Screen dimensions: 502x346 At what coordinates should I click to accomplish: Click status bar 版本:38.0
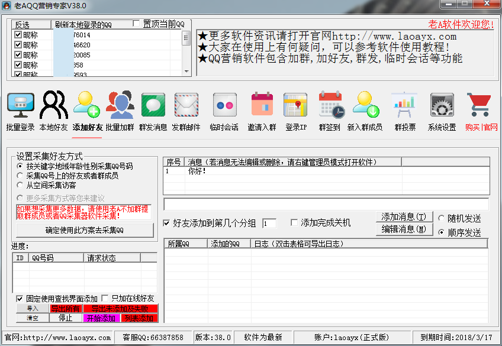213,337
